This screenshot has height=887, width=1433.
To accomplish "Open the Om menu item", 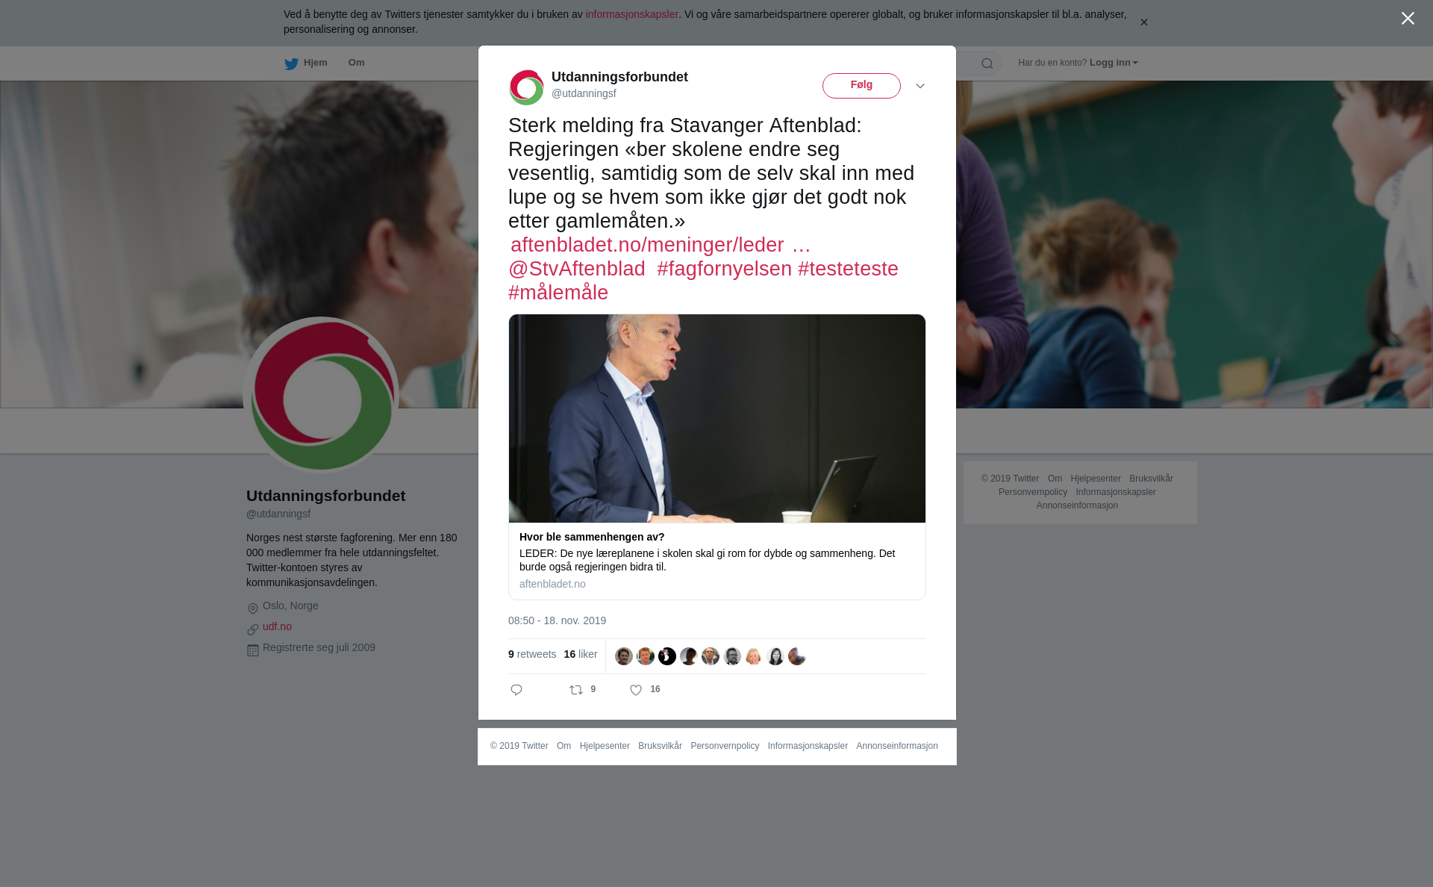I will pos(357,63).
